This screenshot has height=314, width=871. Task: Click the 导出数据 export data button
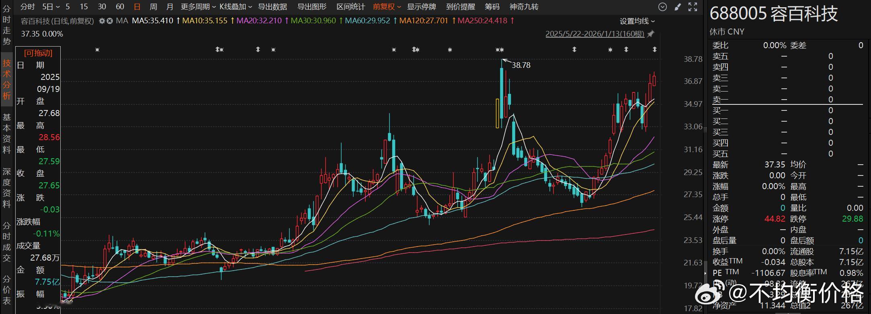273,7
